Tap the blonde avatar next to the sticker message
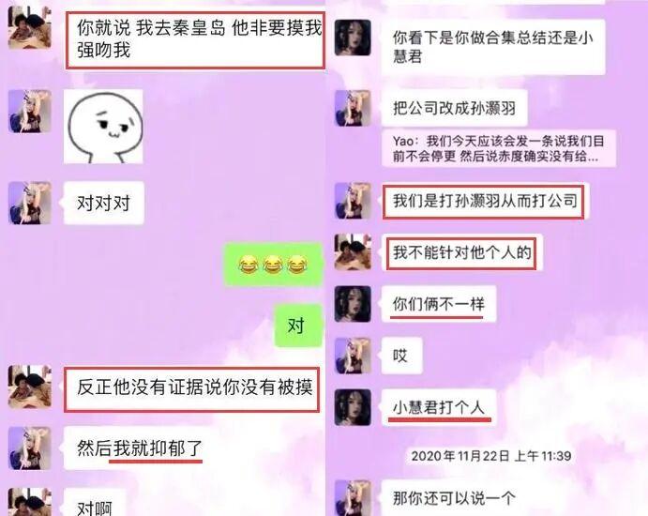 (x=30, y=112)
